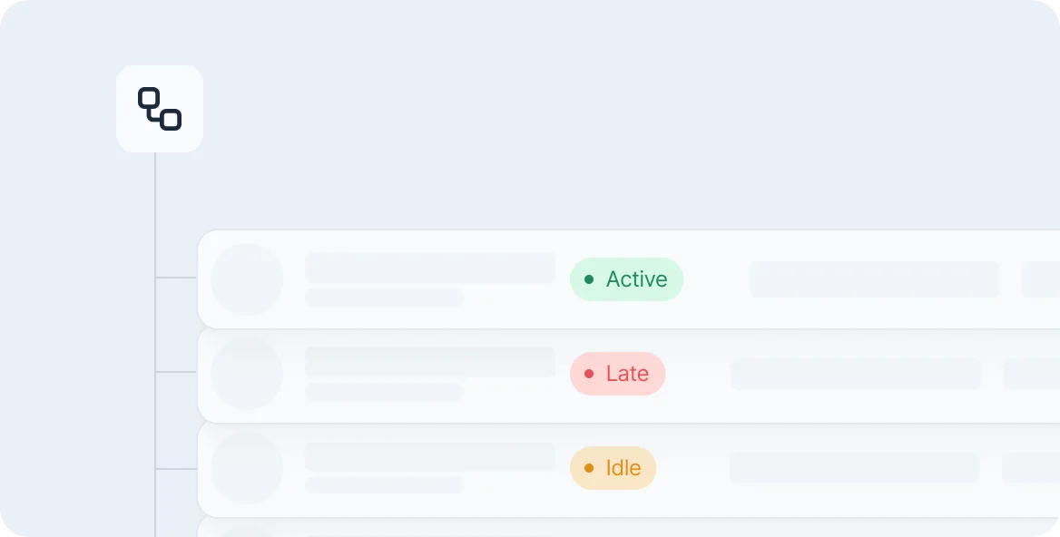Screen dimensions: 1060x537
Task: Click the red dot in the Late badge
Action: tap(589, 374)
